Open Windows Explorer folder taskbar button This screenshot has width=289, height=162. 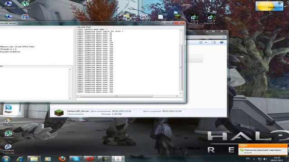(x=34, y=159)
